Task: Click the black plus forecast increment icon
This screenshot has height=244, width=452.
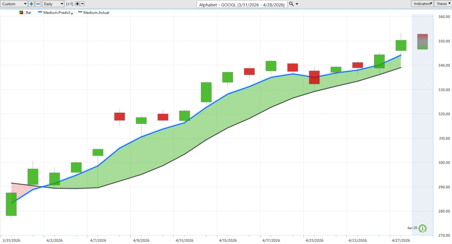Action: 77,4
